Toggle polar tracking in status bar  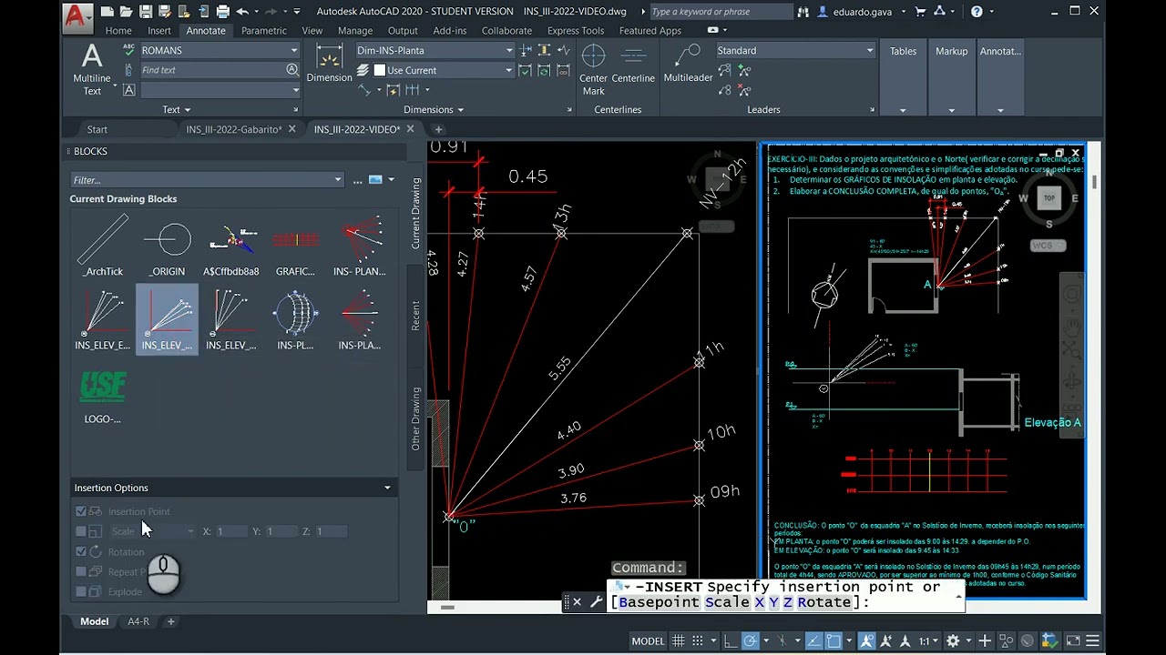click(751, 641)
